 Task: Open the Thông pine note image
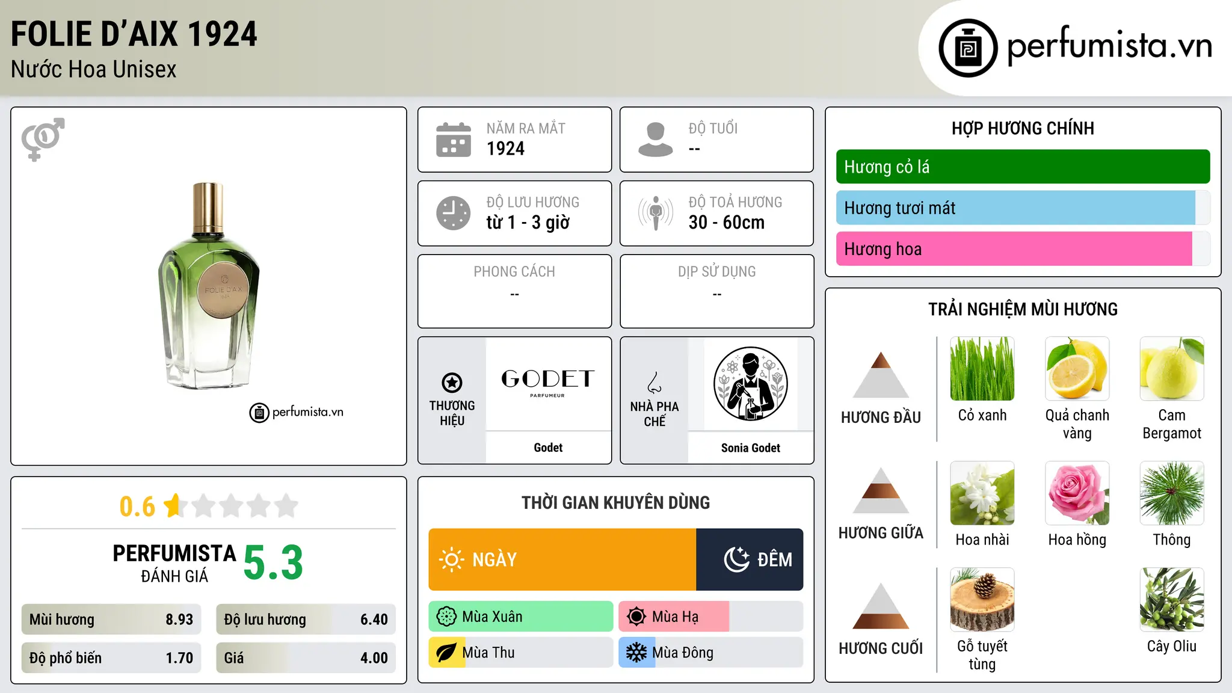click(1172, 493)
